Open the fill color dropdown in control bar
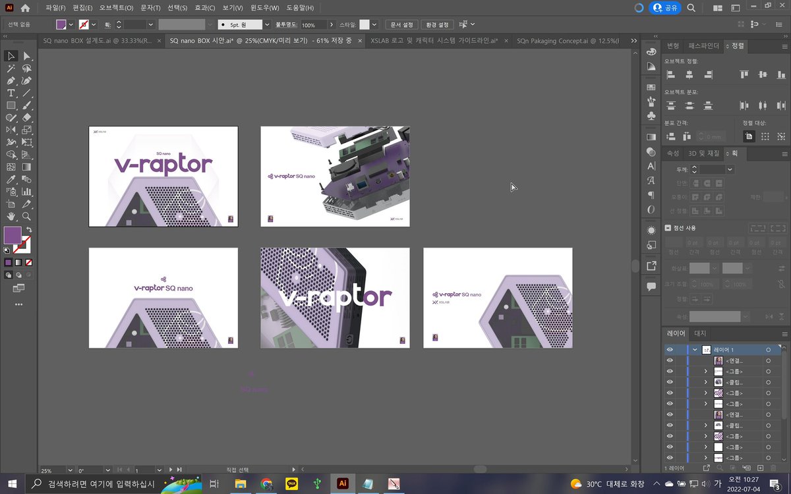 tap(71, 24)
